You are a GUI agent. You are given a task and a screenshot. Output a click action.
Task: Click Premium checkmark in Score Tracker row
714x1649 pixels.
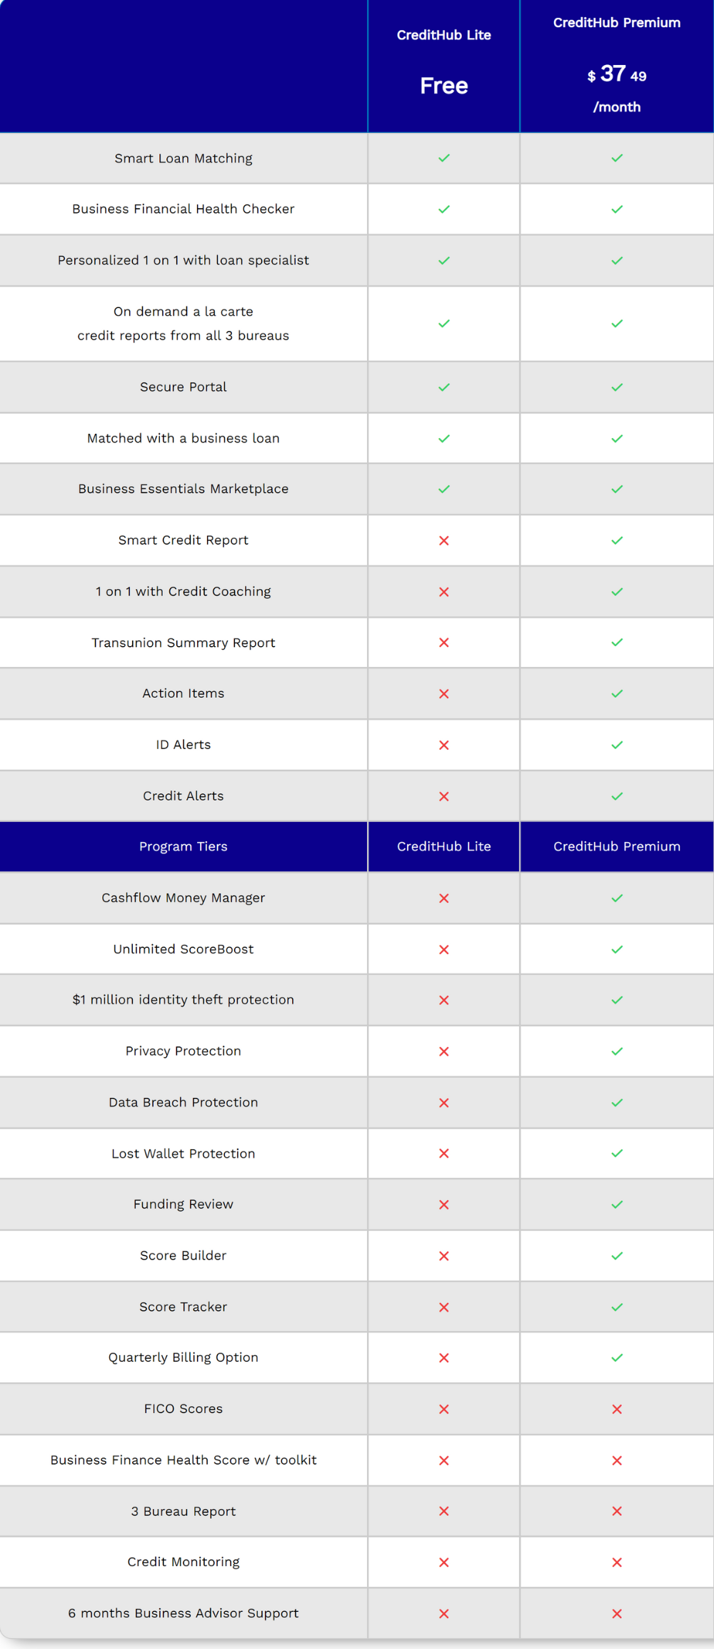tap(617, 1307)
